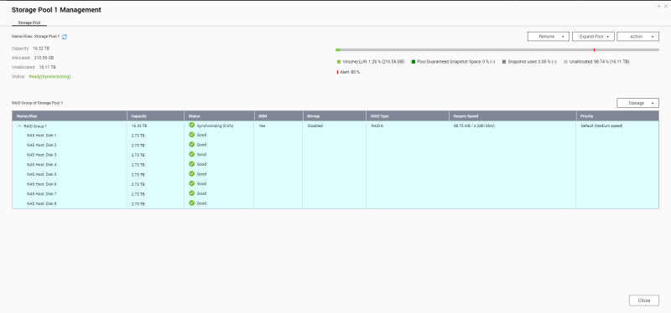Screen dimensions: 671x313
Task: Click the red alert marker on usage bar
Action: tap(594, 50)
